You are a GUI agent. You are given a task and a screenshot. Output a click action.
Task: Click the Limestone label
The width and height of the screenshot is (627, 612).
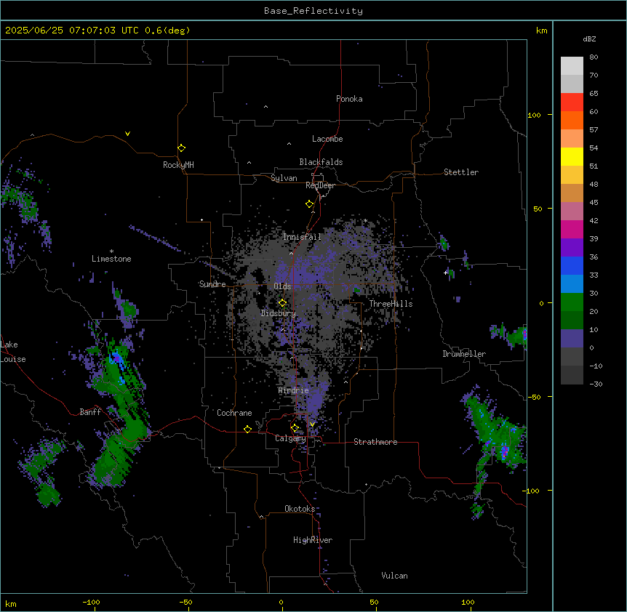click(x=111, y=259)
